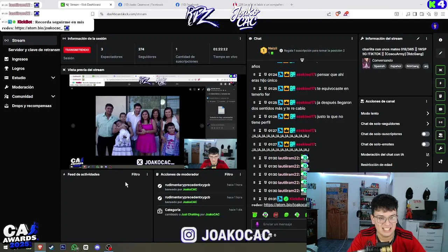The image size is (448, 252).
Task: Open Discord from the taskbar
Action: [x=97, y=247]
